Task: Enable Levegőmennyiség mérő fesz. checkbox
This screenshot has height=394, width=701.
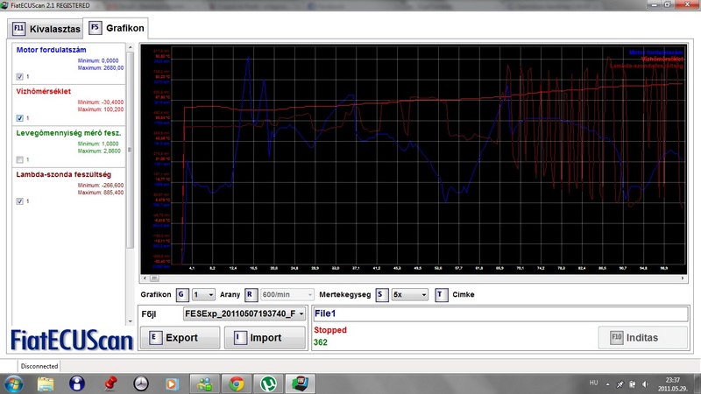Action: point(19,159)
